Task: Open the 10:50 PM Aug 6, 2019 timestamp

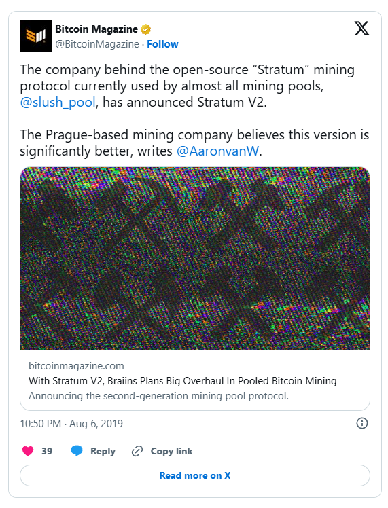Action: 71,423
